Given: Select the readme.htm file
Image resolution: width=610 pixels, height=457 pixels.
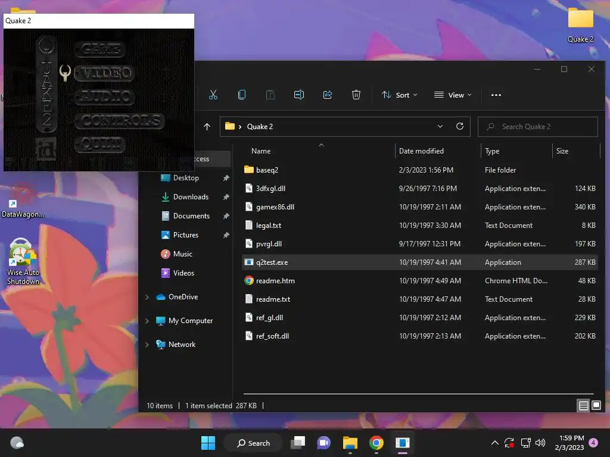Looking at the screenshot, I should coord(420,281).
